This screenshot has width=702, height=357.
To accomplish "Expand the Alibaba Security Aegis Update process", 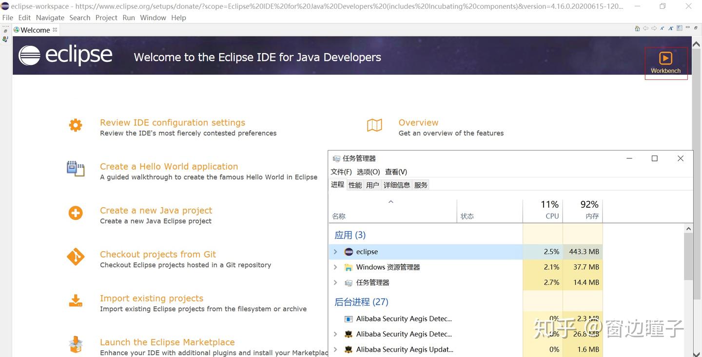I will pyautogui.click(x=335, y=349).
